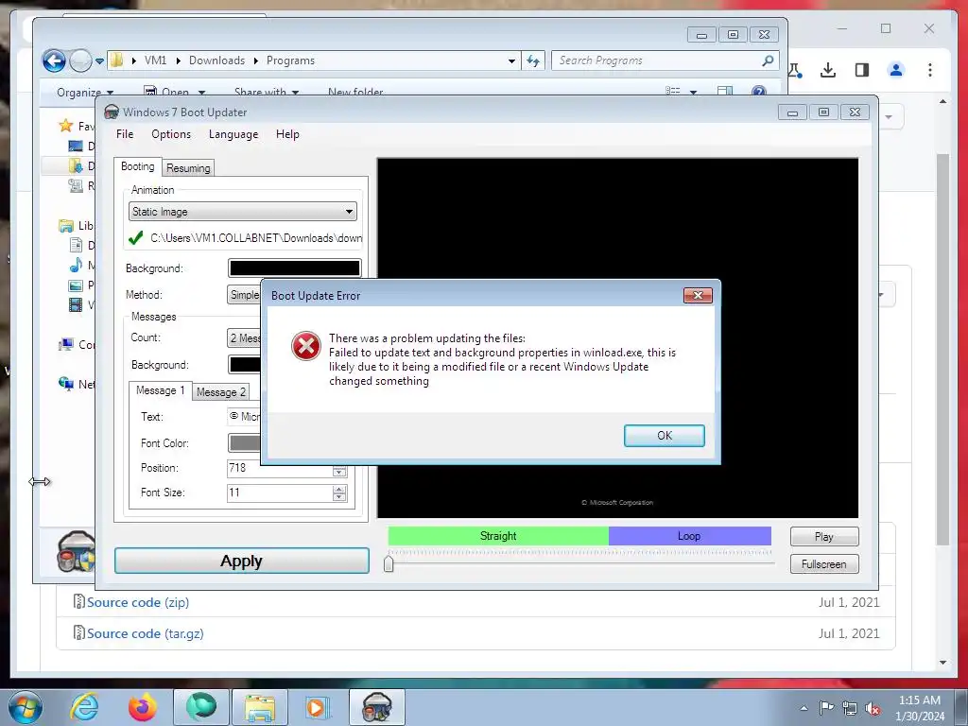This screenshot has height=726, width=968.
Task: Switch to the Resuming tab
Action: tap(188, 168)
